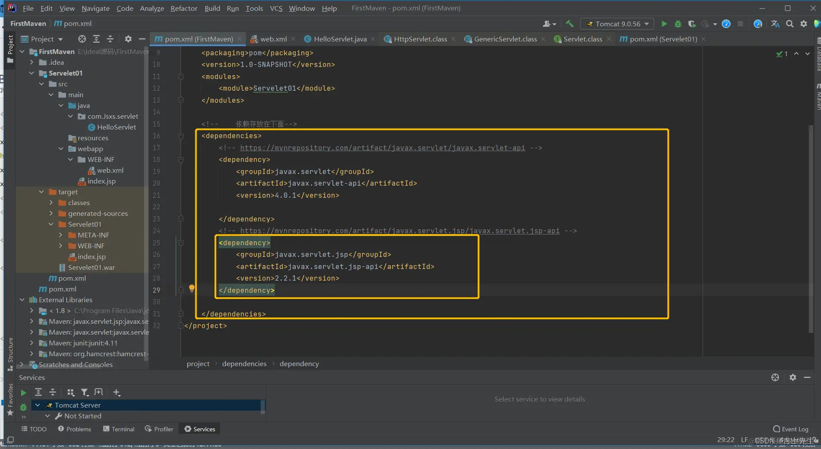This screenshot has height=449, width=821.
Task: Click the yellow lightbulb on line 29
Action: click(192, 288)
